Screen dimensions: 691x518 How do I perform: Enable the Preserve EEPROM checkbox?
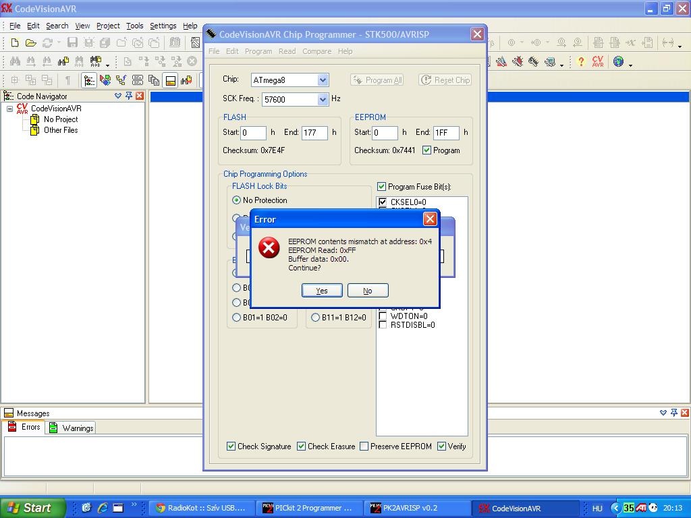coord(364,447)
